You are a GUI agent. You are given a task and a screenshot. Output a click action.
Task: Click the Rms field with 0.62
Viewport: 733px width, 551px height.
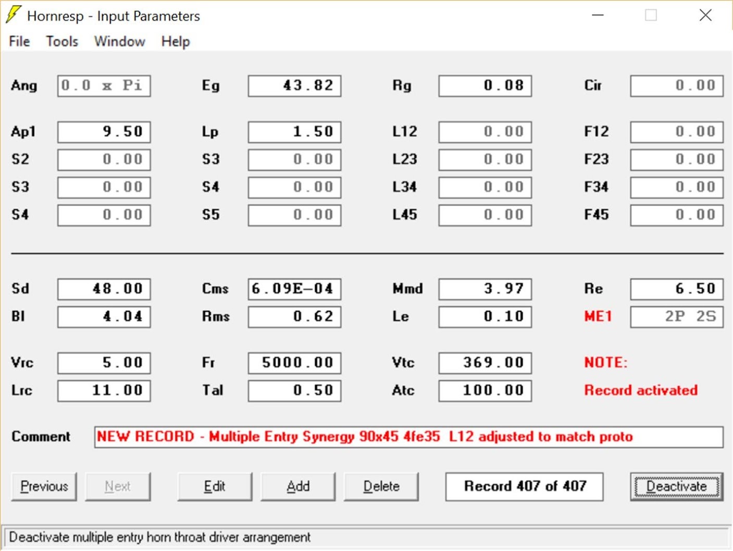[295, 317]
